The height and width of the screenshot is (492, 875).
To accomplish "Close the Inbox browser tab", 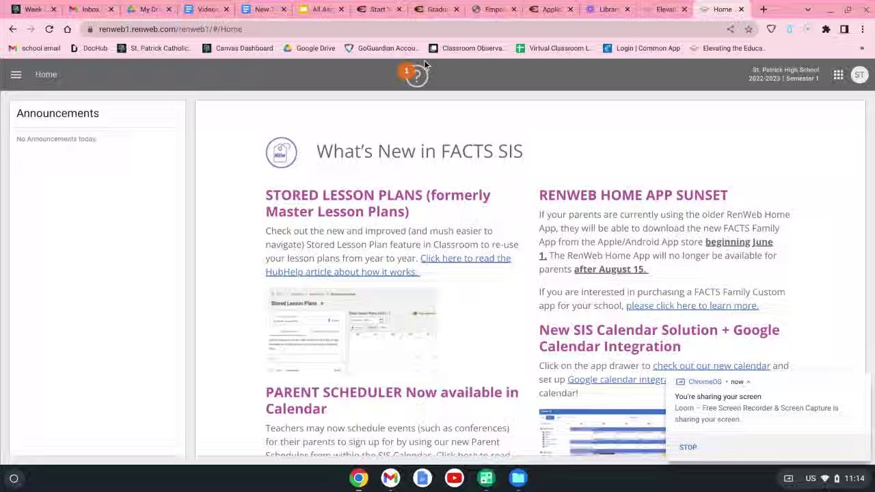I will (111, 10).
